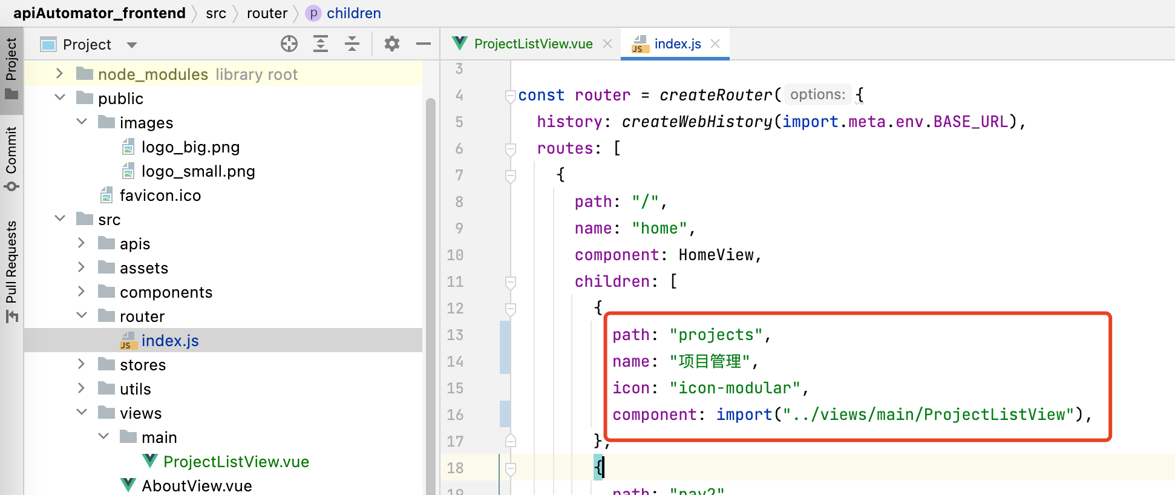Expand the utils folder

coord(81,388)
